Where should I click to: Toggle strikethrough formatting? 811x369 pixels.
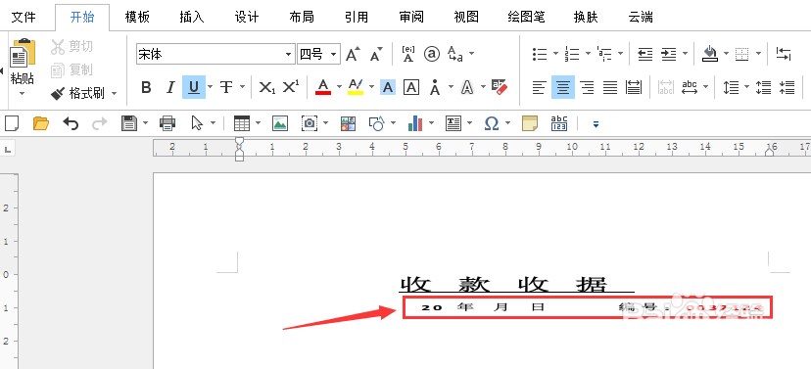pos(226,87)
